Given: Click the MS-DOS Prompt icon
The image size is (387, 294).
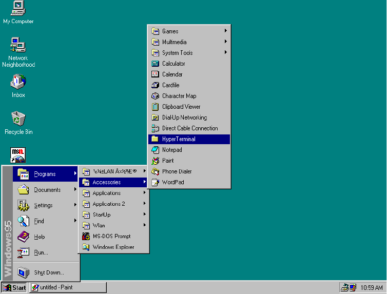Looking at the screenshot, I should click(x=86, y=237).
